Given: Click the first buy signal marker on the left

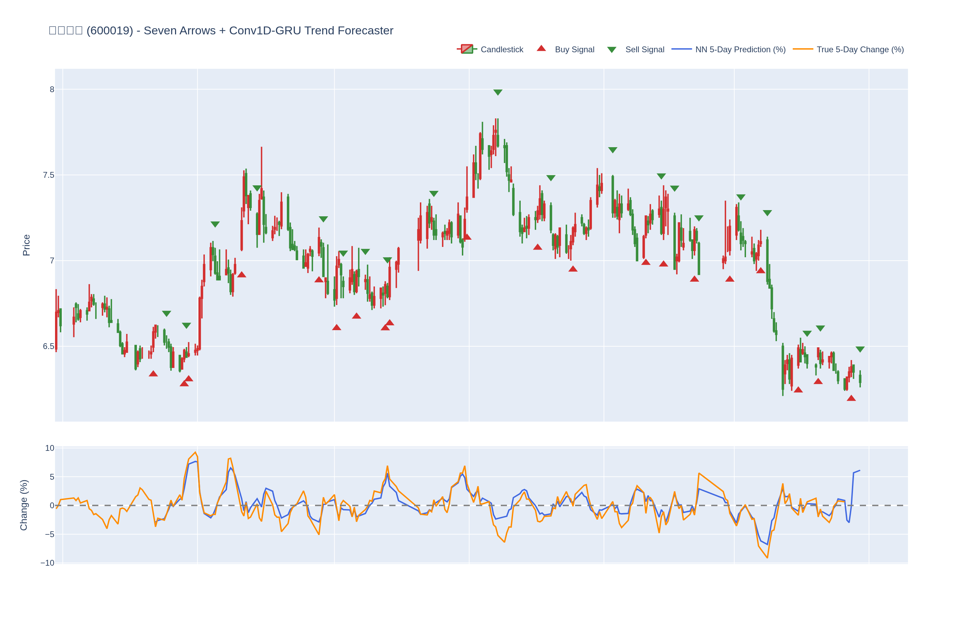Looking at the screenshot, I should point(153,374).
